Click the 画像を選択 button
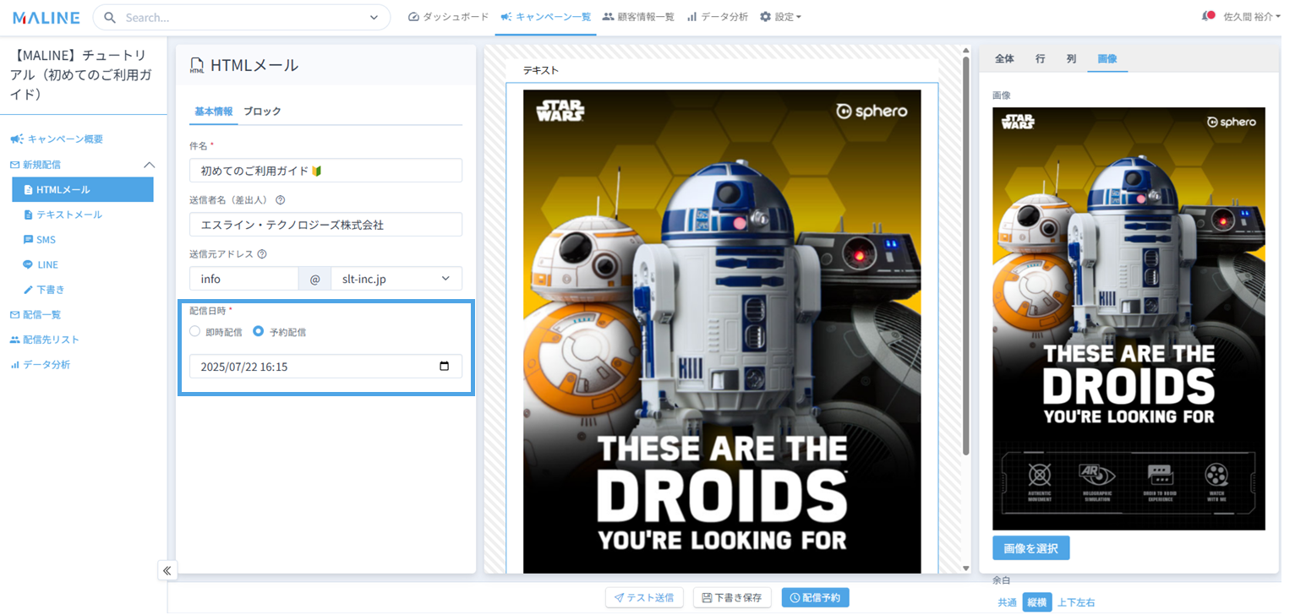This screenshot has height=615, width=1295. 1031,547
